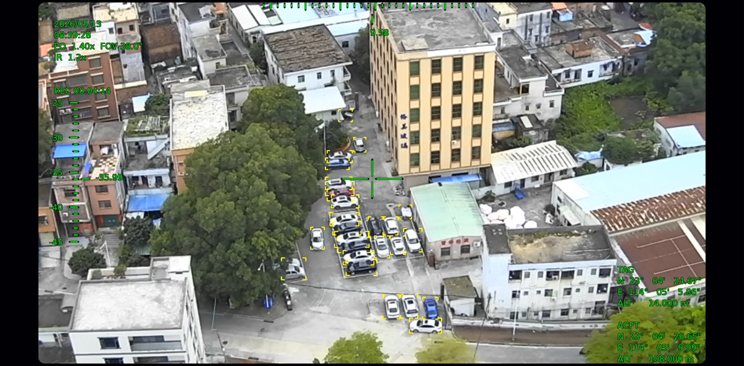
Task: Click the heading value 9.58
Action: coord(379,32)
